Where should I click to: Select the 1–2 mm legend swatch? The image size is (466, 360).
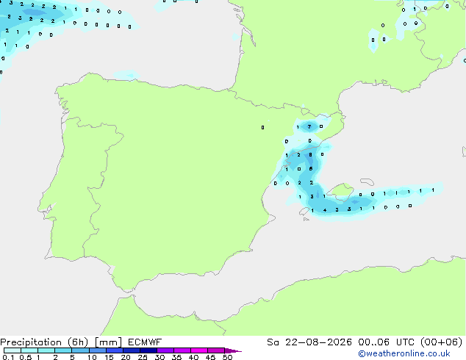[46, 350]
